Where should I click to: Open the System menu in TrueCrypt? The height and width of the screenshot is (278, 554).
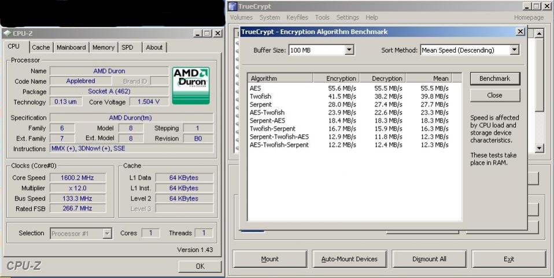pos(269,17)
